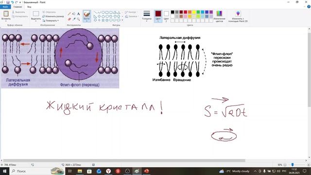Click the Redo arrow in quick access toolbar
311x175 pixels.
[17, 2]
